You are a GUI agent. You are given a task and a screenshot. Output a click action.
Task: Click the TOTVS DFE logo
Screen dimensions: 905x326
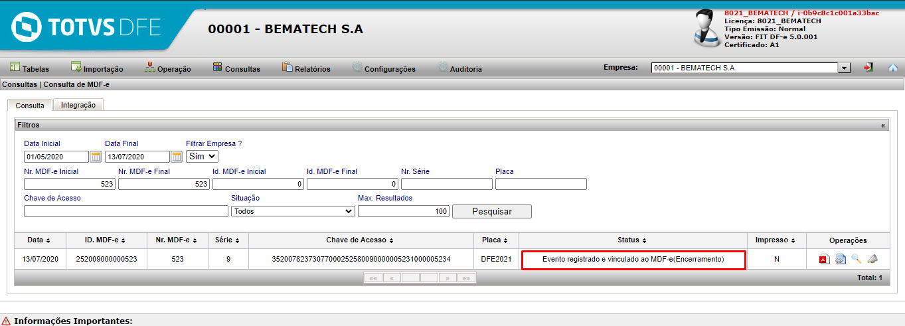86,27
